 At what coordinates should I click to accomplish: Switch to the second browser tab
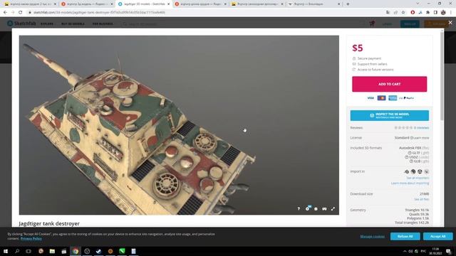87,4
